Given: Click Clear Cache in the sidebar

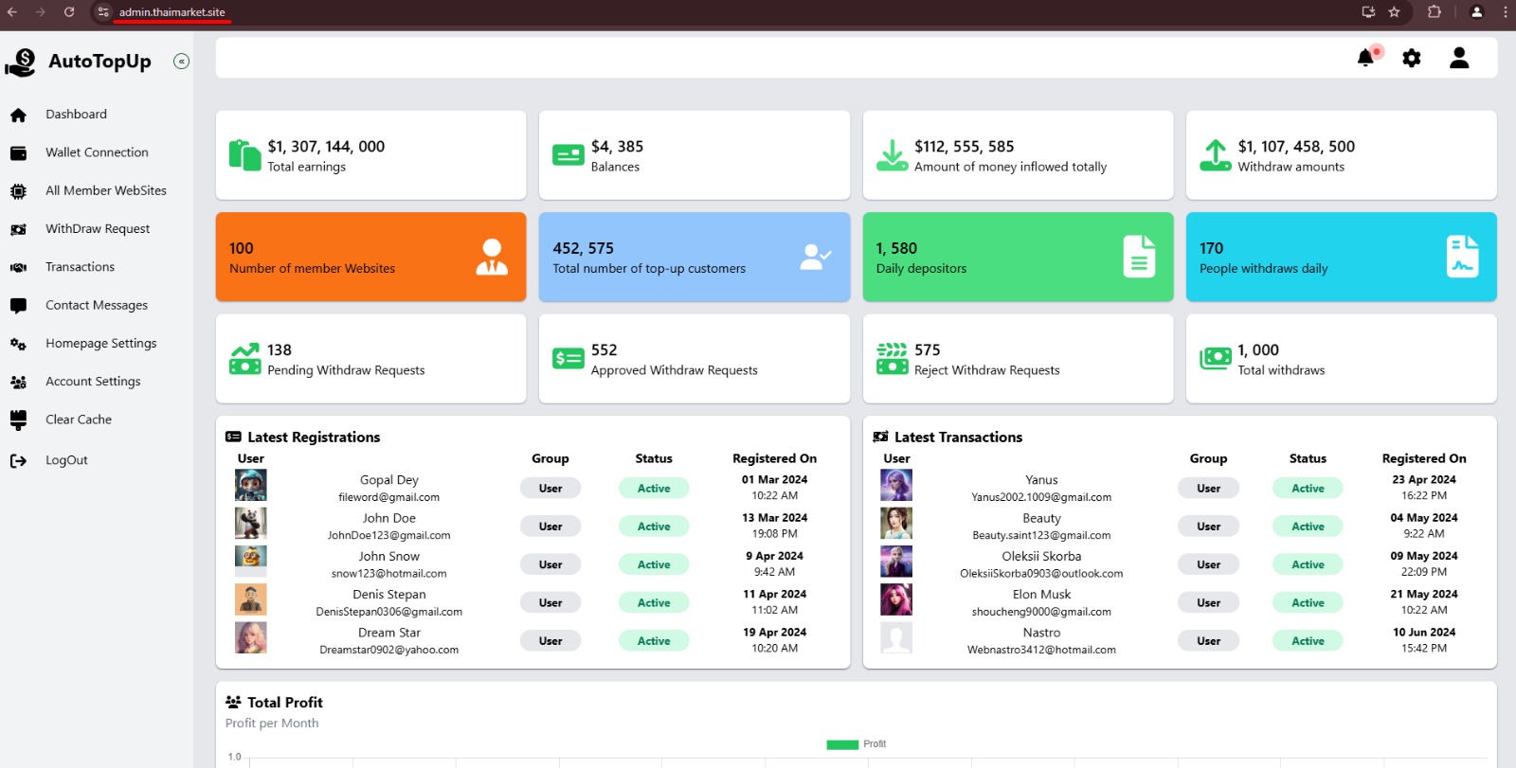Looking at the screenshot, I should tap(79, 420).
